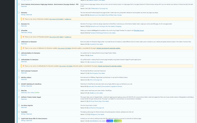Tick the checkbox for Elementor
The width and height of the screenshot is (197, 123).
click(19, 12)
